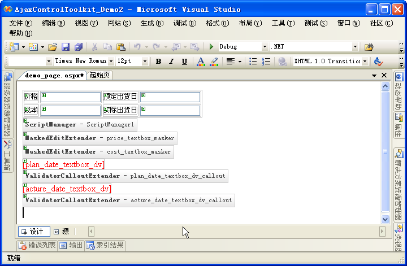Click the Save All icon
The height and width of the screenshot is (266, 407).
[x=79, y=47]
